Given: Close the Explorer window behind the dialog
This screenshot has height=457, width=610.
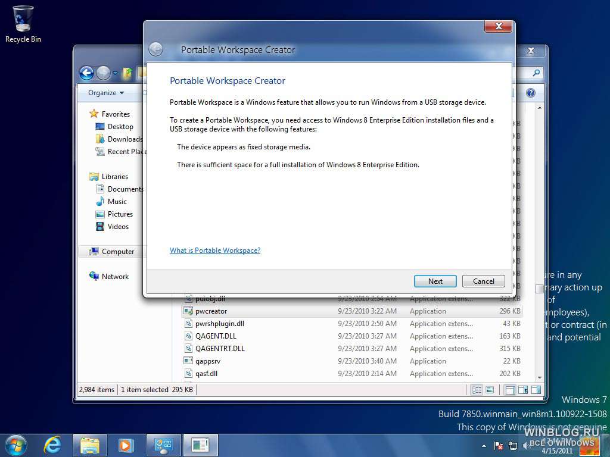Looking at the screenshot, I should [531, 51].
